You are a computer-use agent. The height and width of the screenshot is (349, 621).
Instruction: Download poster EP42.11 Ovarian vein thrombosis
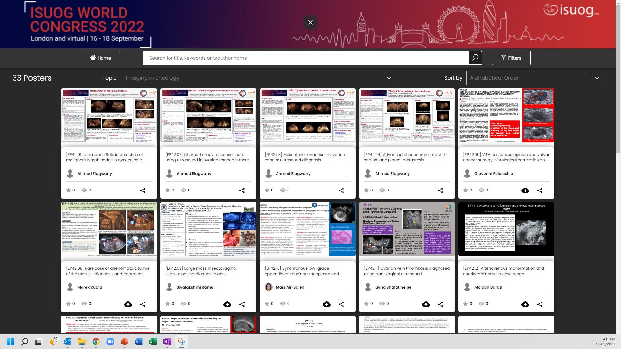coord(426,304)
